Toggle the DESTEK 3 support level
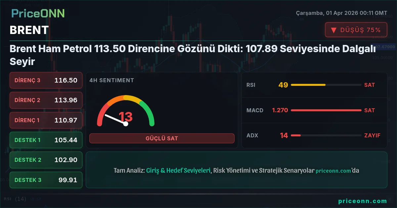Screen dimensions: 397x208 (x=46, y=180)
